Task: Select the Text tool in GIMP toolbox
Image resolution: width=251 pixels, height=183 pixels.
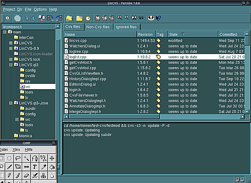Action: coord(35,167)
